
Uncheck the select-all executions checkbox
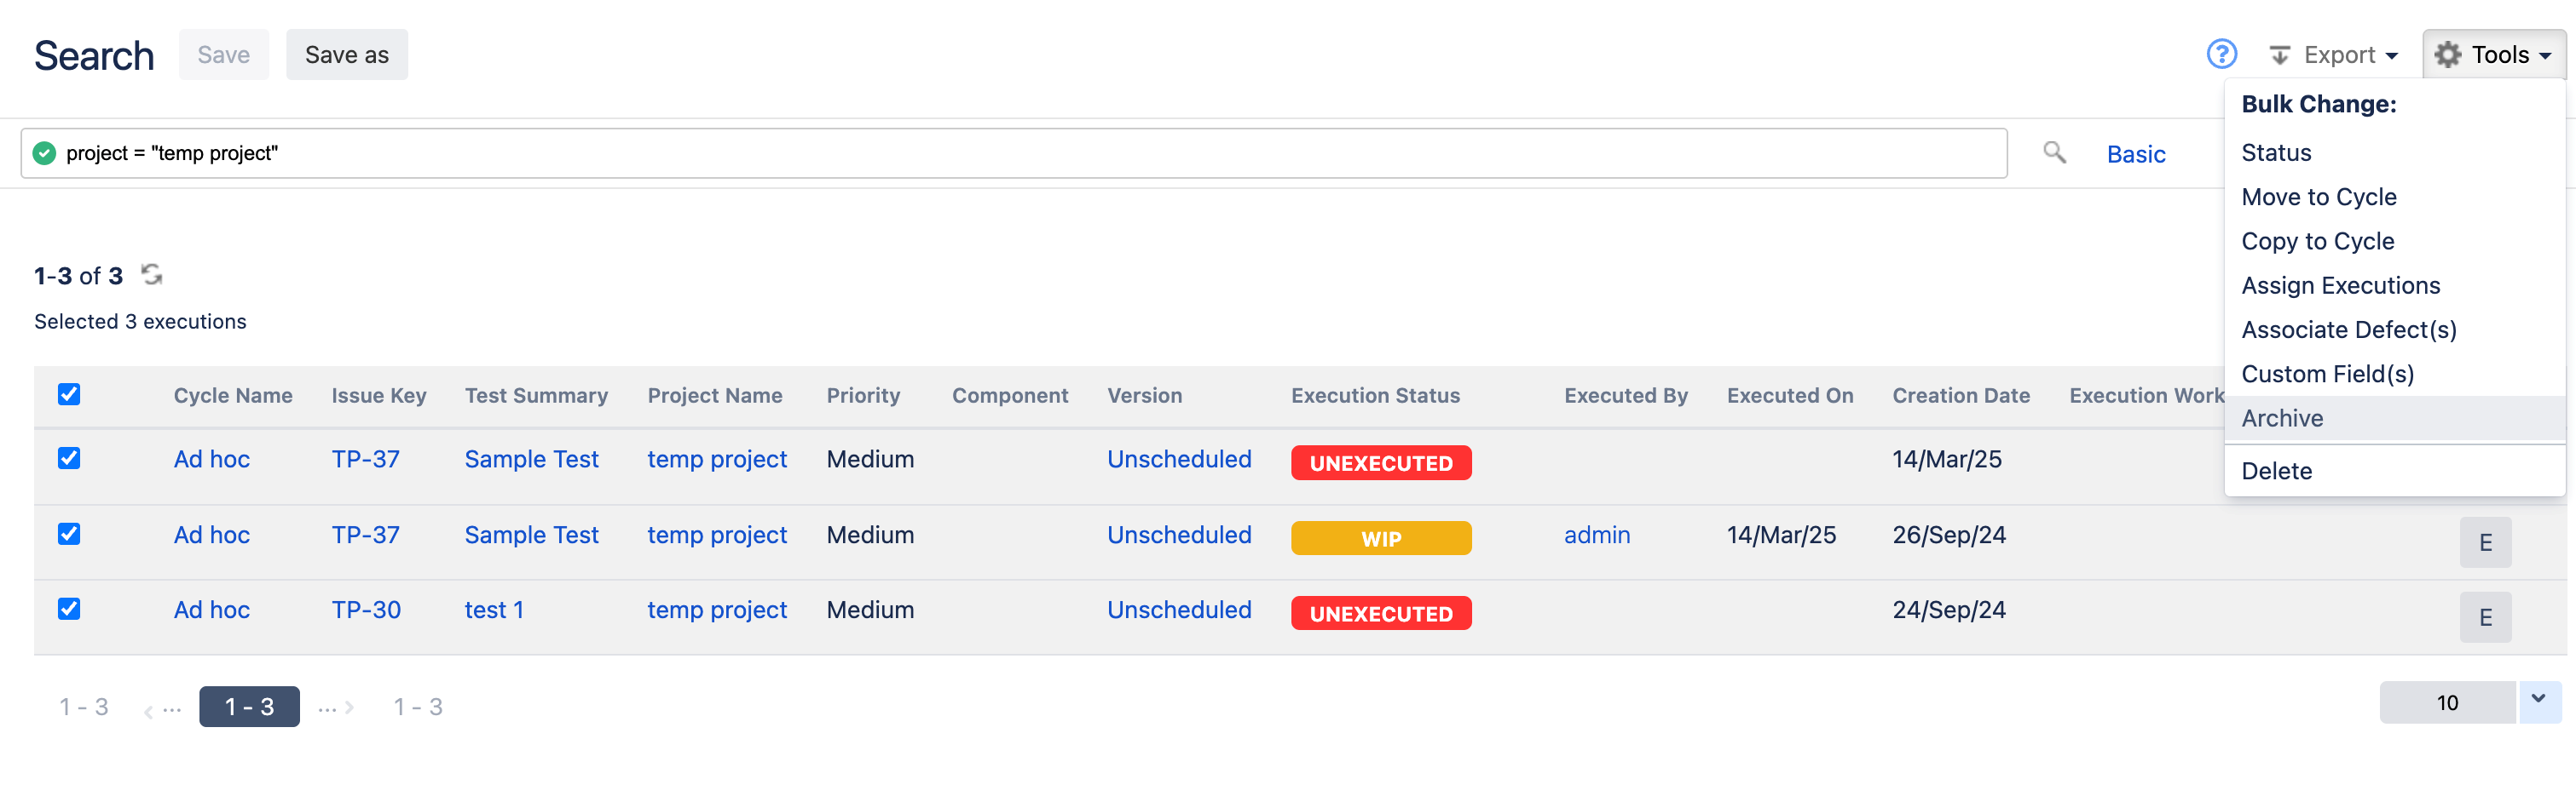(69, 394)
